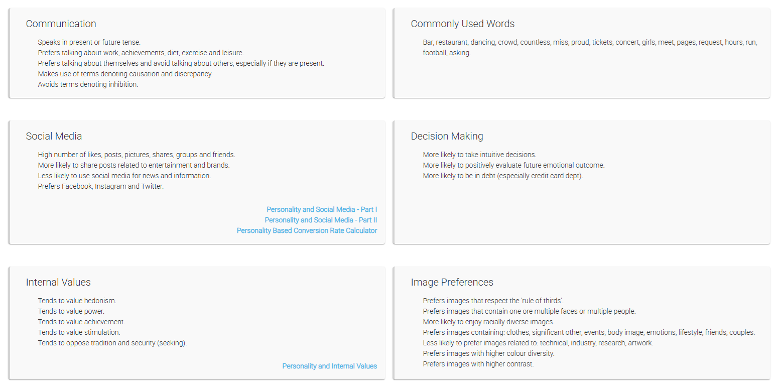The image size is (780, 389).
Task: Click 'Tends to value hedonism' text
Action: tap(77, 301)
